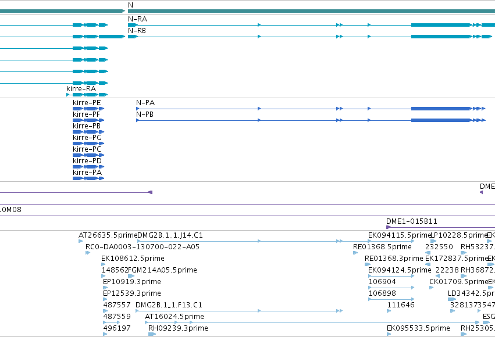The width and height of the screenshot is (495, 337).
Task: Select the EP12539.3prime EST
Action: [105, 299]
